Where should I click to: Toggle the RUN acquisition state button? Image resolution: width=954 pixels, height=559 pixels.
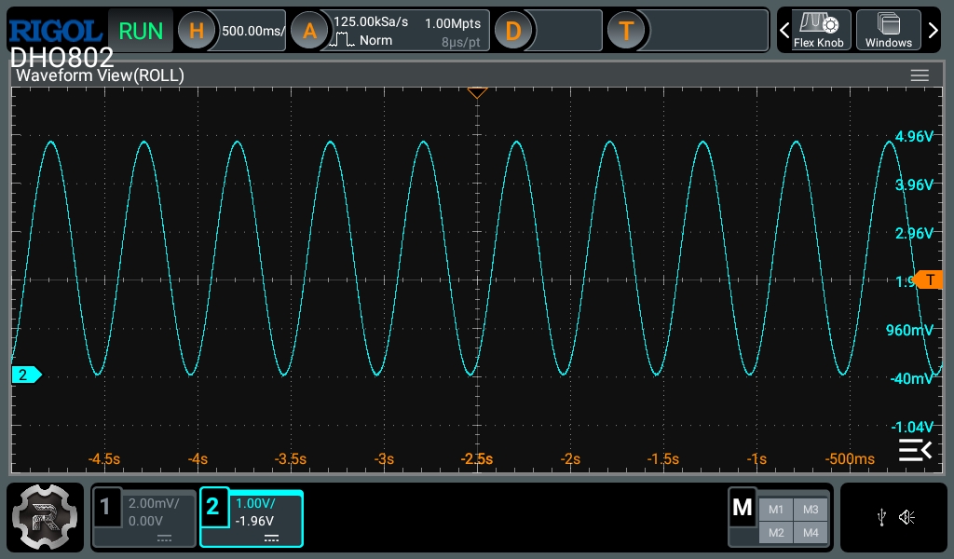click(141, 31)
